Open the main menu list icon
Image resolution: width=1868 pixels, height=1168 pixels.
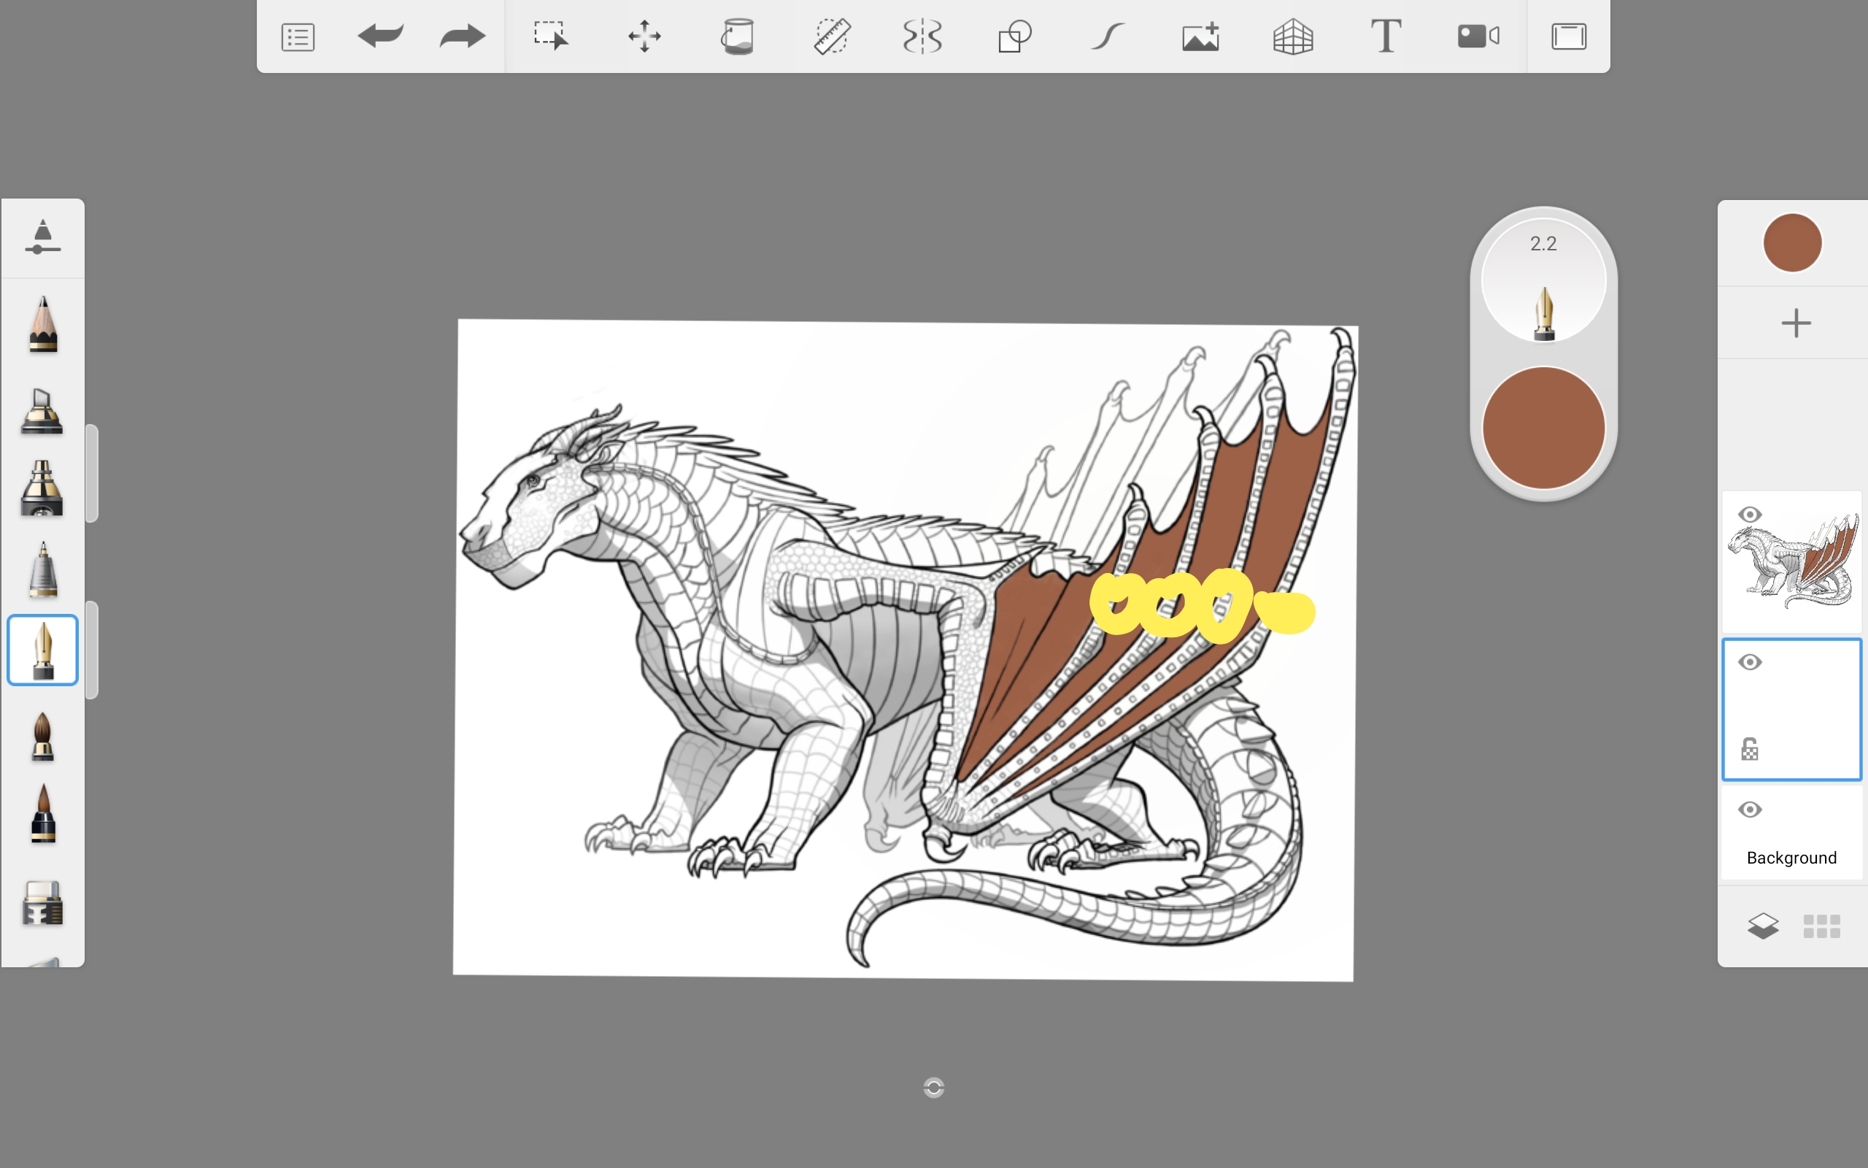click(x=298, y=36)
